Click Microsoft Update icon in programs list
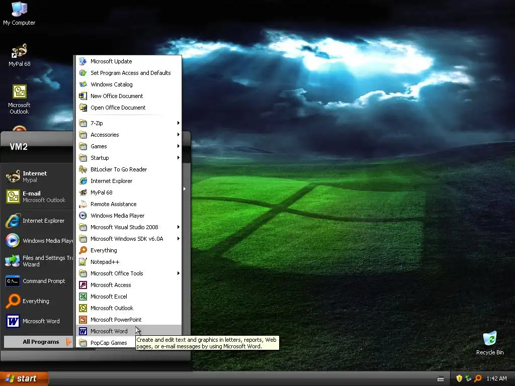The height and width of the screenshot is (386, 515). coord(83,61)
